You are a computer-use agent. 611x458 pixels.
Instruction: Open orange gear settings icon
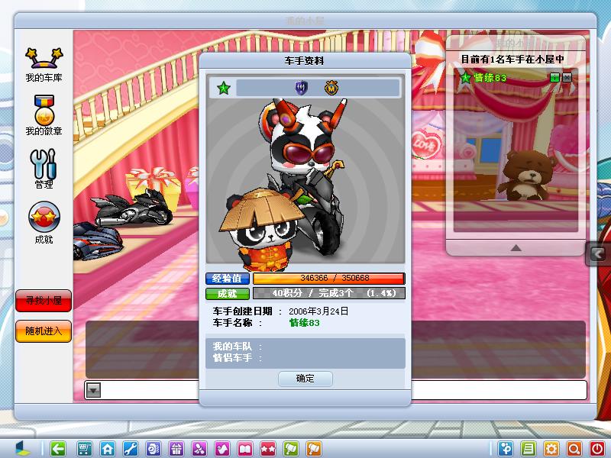coord(551,449)
